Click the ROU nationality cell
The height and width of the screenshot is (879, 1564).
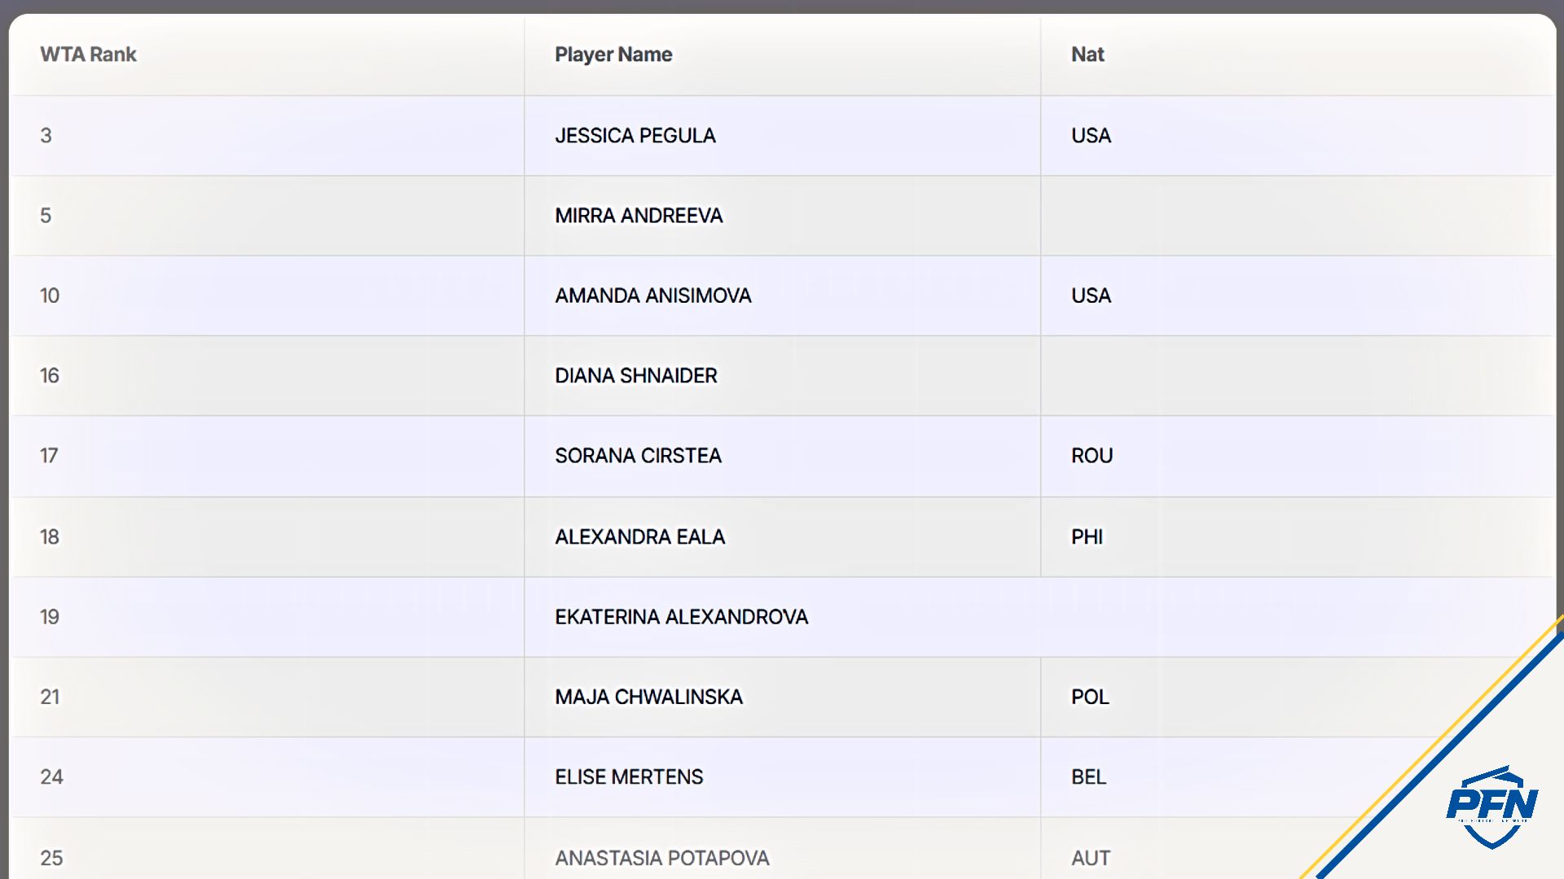point(1092,456)
